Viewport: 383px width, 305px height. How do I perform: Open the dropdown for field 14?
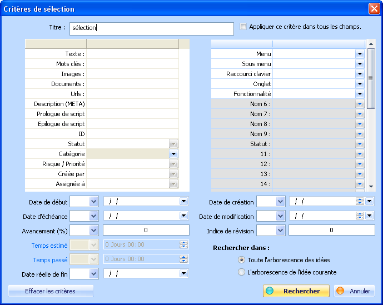click(360, 184)
